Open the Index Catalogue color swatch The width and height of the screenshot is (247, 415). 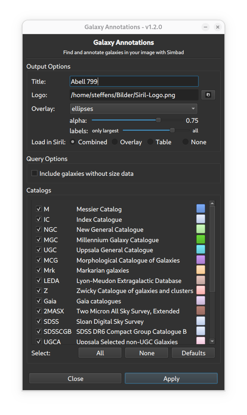point(201,219)
